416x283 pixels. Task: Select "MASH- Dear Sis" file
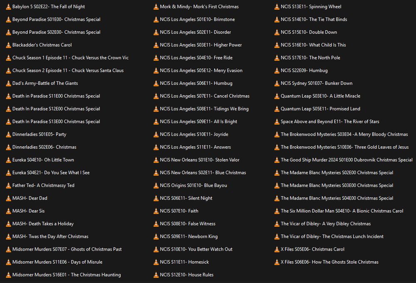tap(28, 211)
